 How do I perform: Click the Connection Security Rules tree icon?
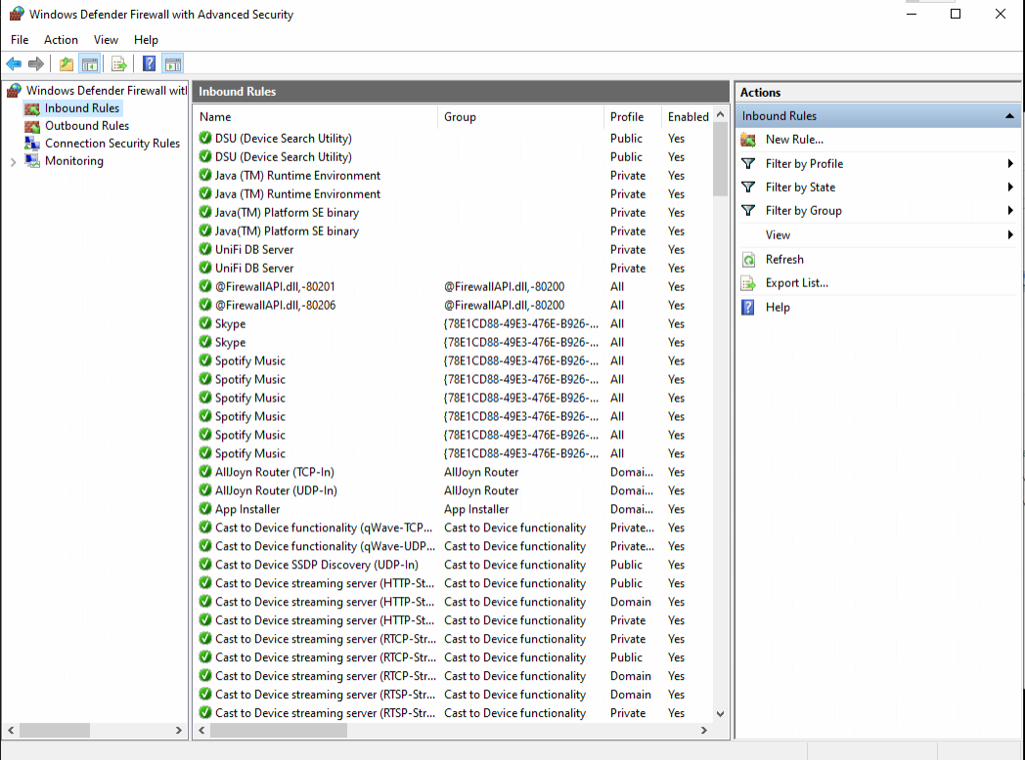coord(32,144)
